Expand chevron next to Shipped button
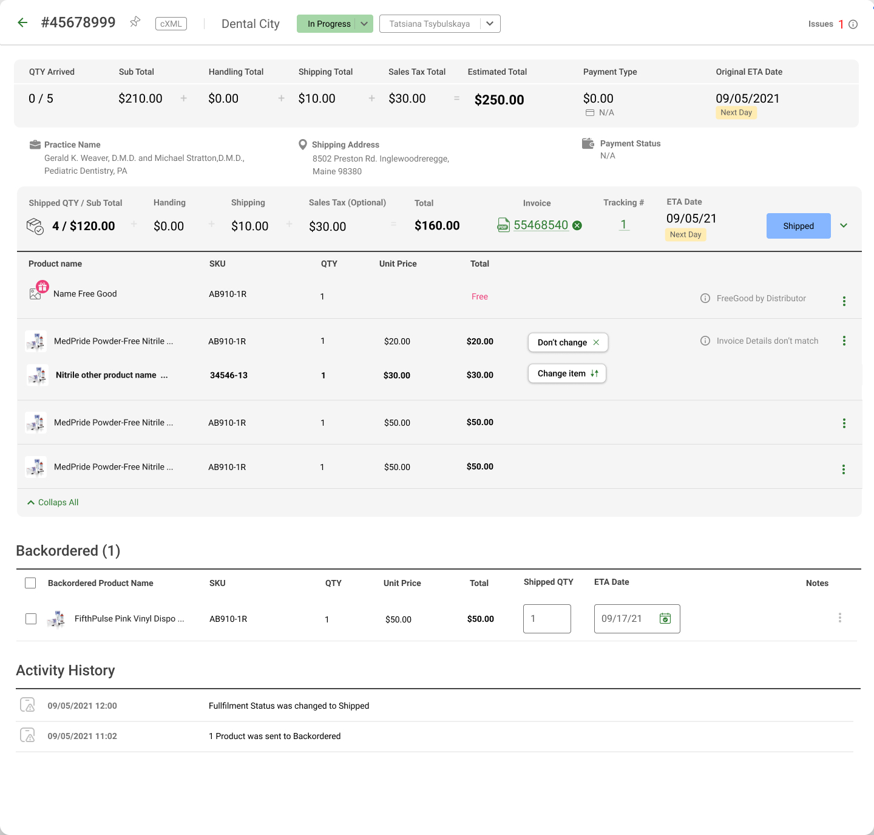Image resolution: width=874 pixels, height=835 pixels. pos(844,225)
